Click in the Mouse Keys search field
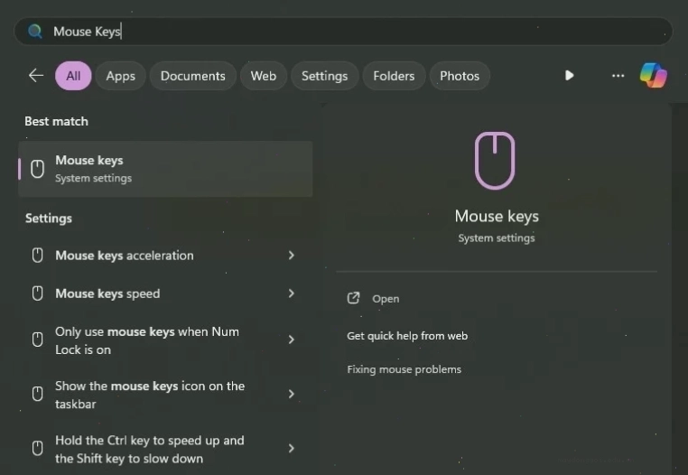Viewport: 688px width, 475px height. click(x=343, y=32)
